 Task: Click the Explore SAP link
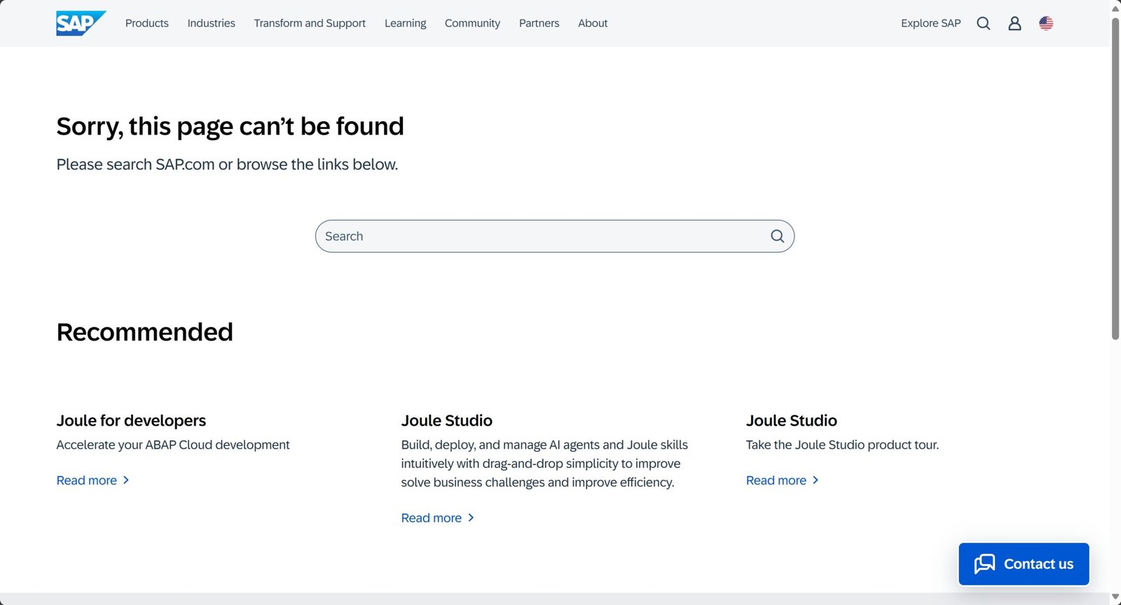(930, 23)
